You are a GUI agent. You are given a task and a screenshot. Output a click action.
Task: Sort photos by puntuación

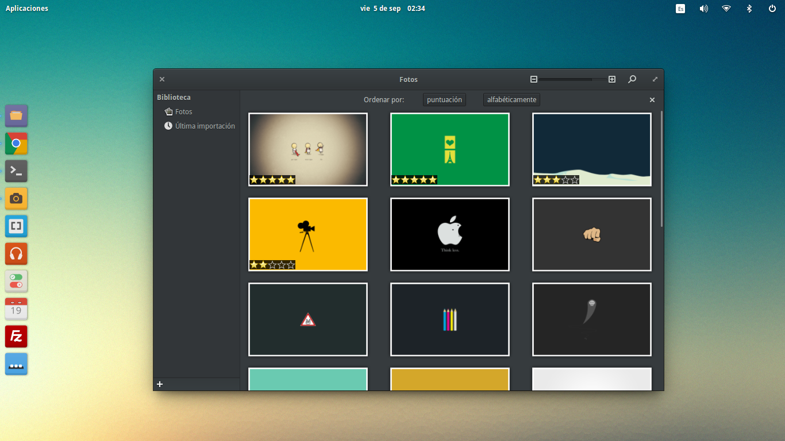[444, 100]
